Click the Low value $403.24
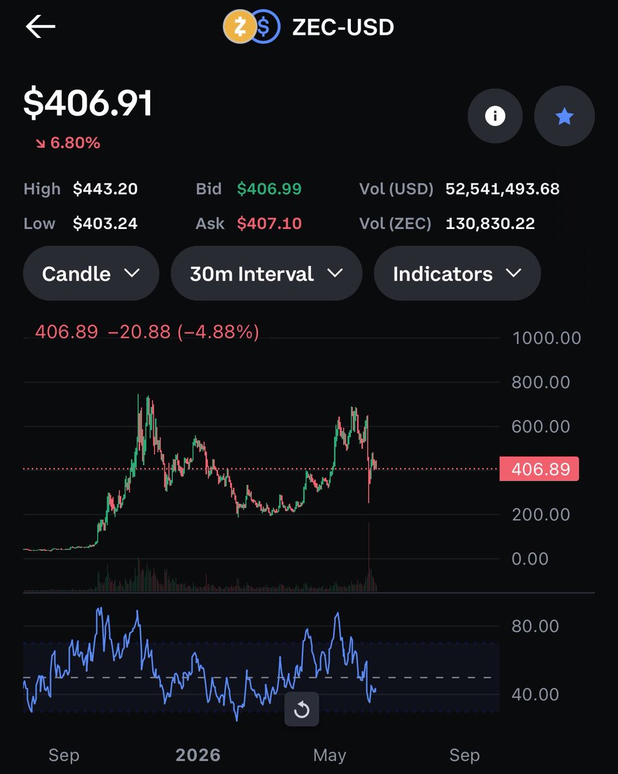 click(105, 224)
